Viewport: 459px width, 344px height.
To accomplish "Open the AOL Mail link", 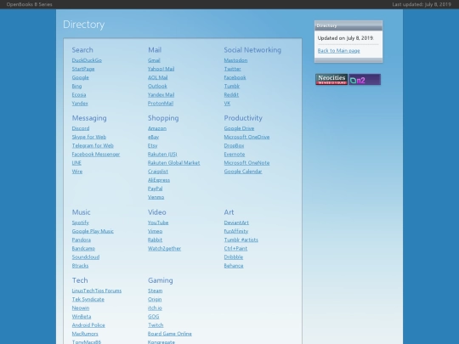I will pos(158,77).
